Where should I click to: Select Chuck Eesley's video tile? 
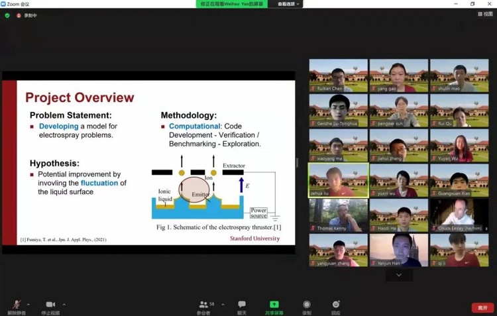(459, 215)
